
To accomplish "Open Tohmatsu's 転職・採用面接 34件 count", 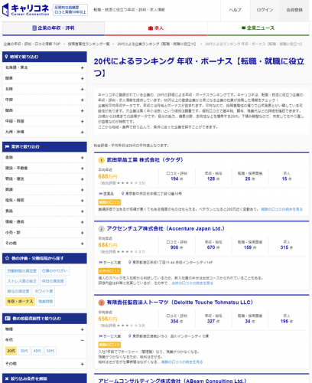I will 250,319.
